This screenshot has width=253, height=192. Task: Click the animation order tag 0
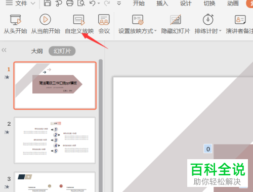tap(208, 149)
